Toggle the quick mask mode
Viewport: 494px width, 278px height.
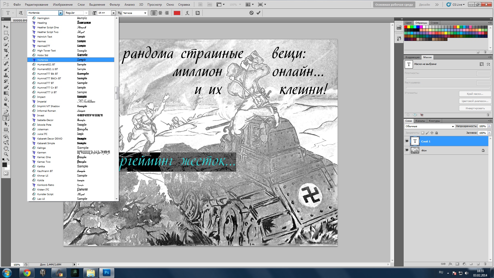click(x=6, y=173)
